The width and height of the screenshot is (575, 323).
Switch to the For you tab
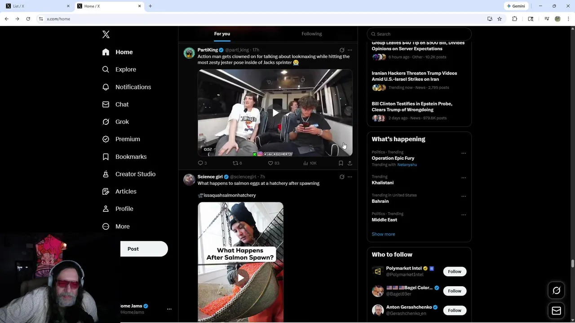pyautogui.click(x=222, y=34)
